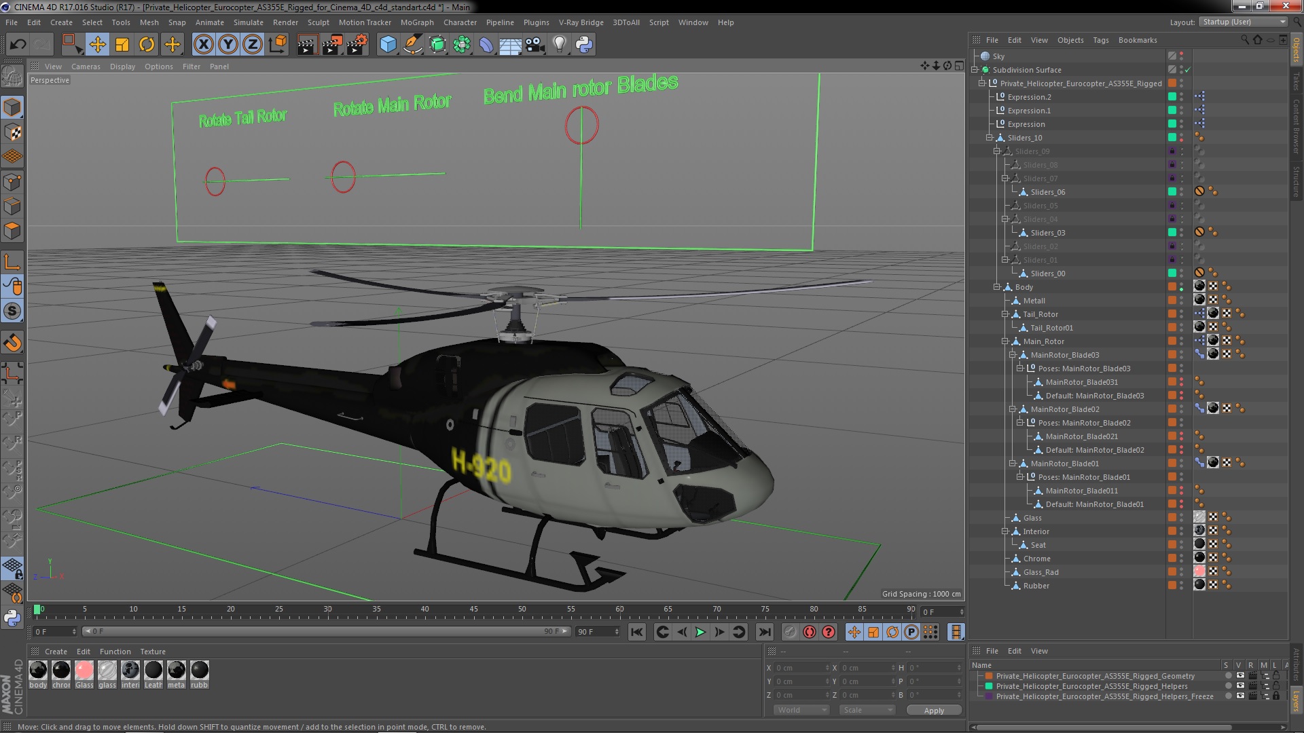Open the MoGraph menu
The height and width of the screenshot is (733, 1304).
(416, 22)
